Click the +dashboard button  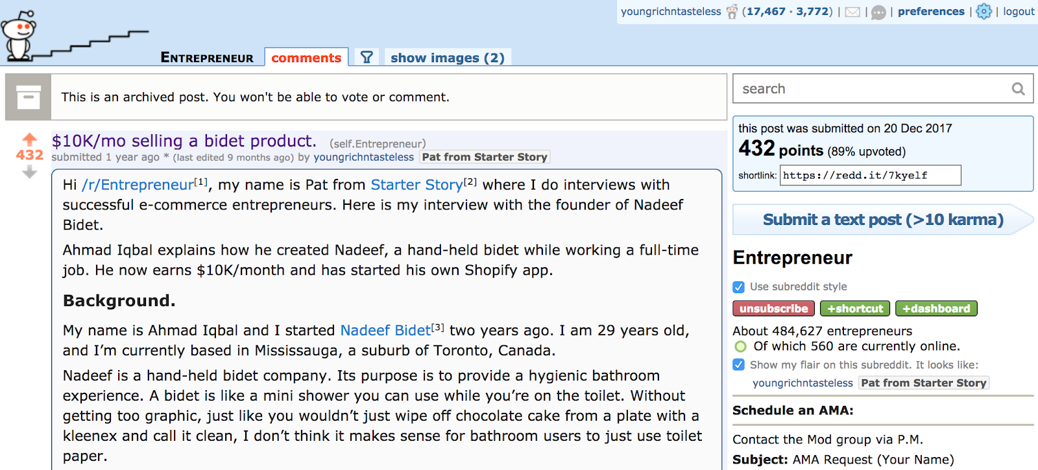935,309
